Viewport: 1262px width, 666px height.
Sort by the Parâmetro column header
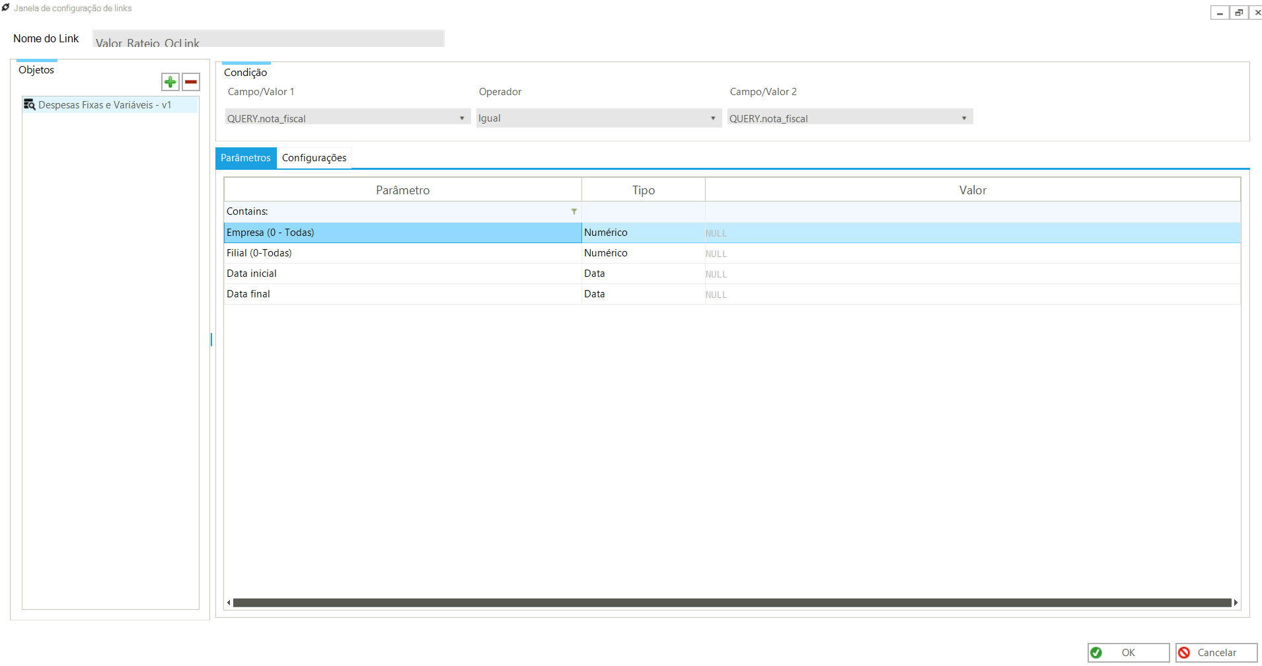tap(402, 190)
